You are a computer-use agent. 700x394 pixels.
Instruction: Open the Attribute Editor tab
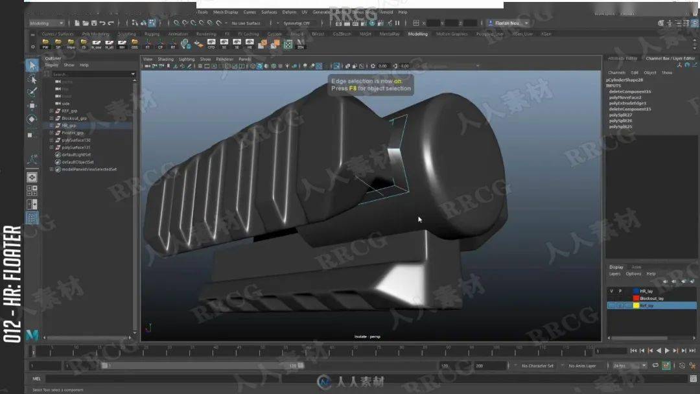click(622, 58)
